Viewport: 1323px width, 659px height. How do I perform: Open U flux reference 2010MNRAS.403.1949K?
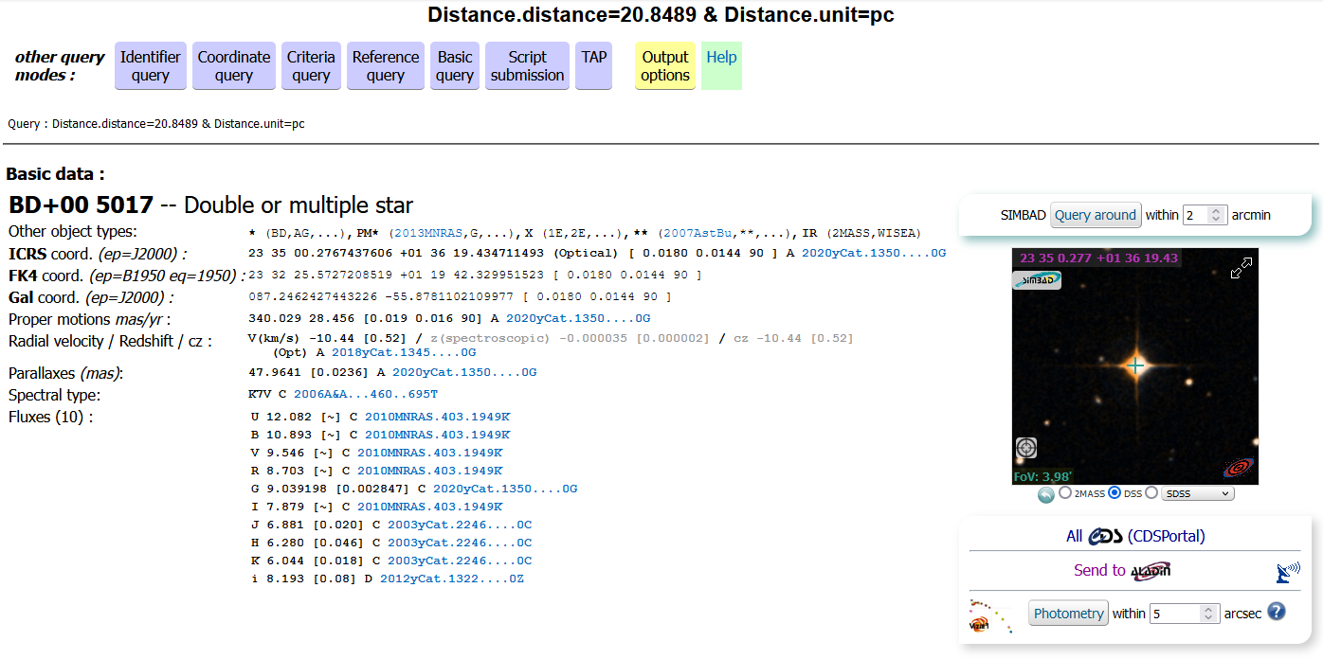click(438, 417)
